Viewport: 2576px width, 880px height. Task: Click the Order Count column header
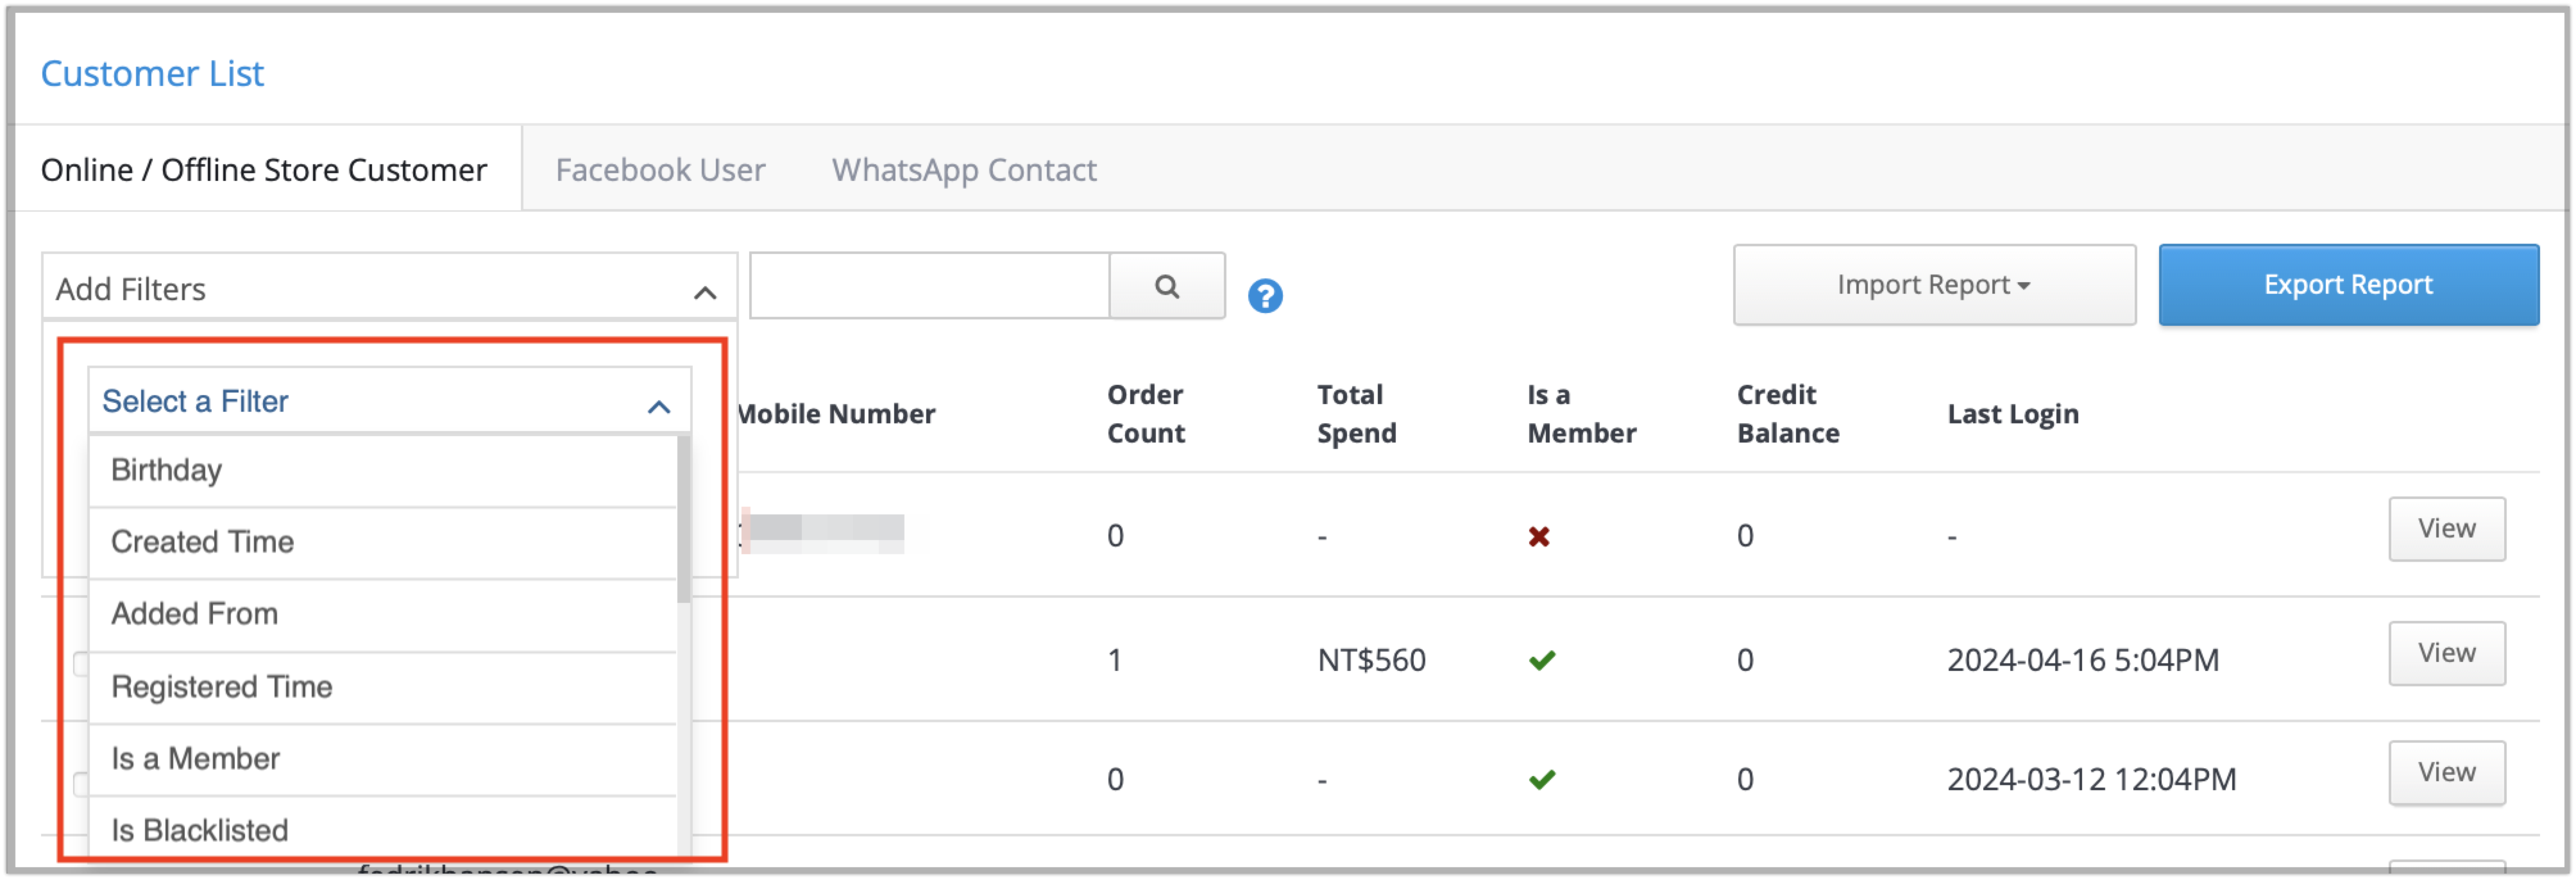[1146, 414]
